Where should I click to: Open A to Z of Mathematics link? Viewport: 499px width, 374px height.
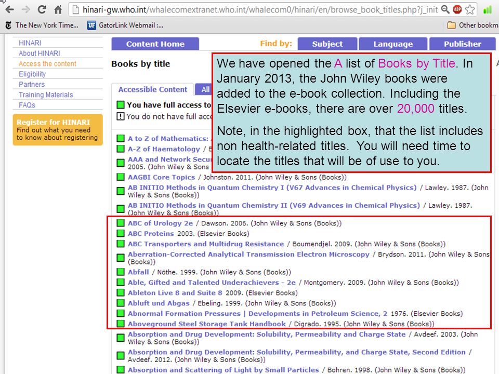tap(168, 138)
